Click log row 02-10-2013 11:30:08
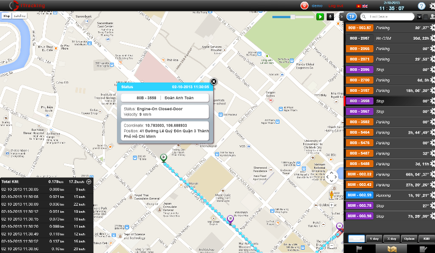This screenshot has height=253, width=435. 47,197
